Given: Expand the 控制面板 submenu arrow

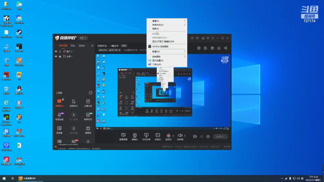Looking at the screenshot, I should pyautogui.click(x=185, y=57).
